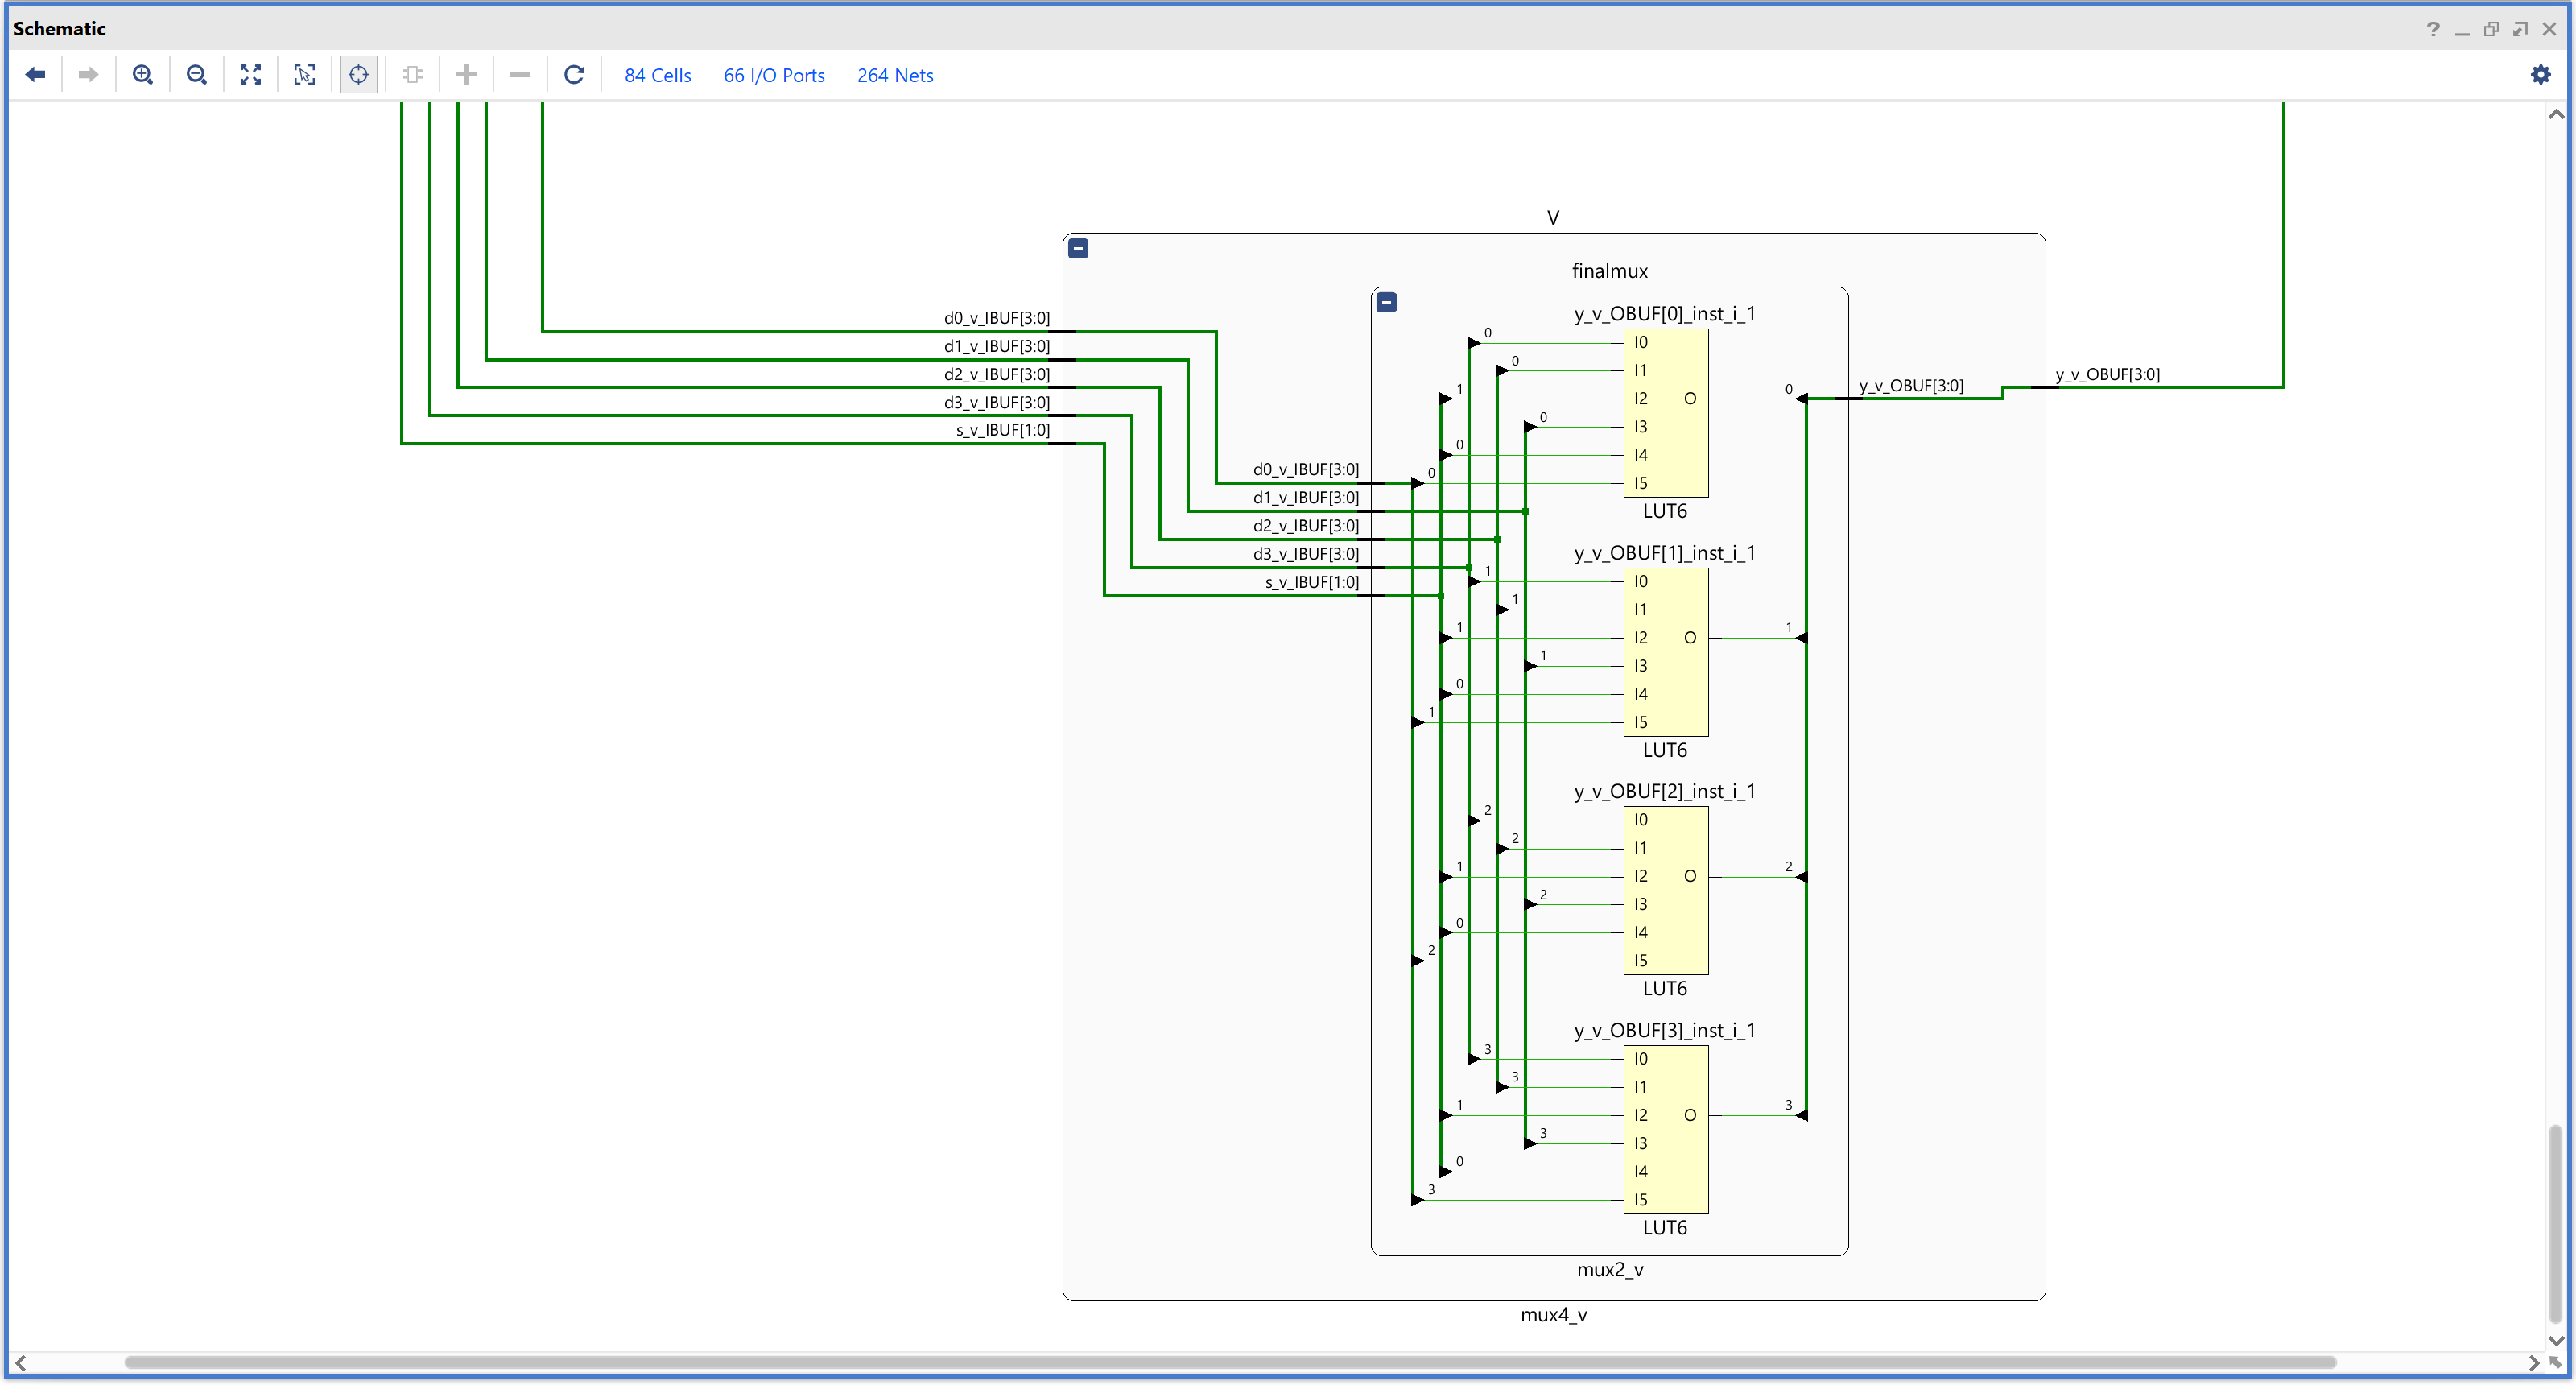
Task: Open the 84 Cells link
Action: tap(657, 75)
